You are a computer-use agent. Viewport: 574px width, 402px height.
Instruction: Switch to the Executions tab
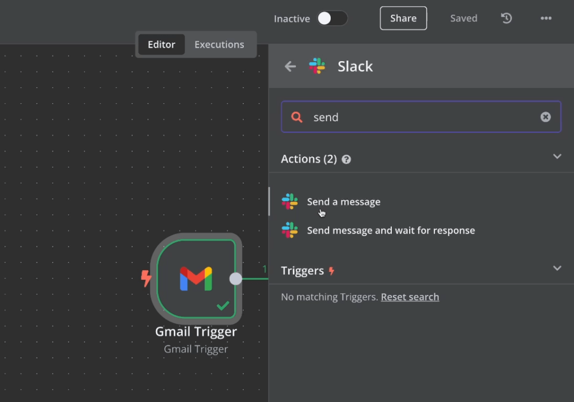pos(219,45)
